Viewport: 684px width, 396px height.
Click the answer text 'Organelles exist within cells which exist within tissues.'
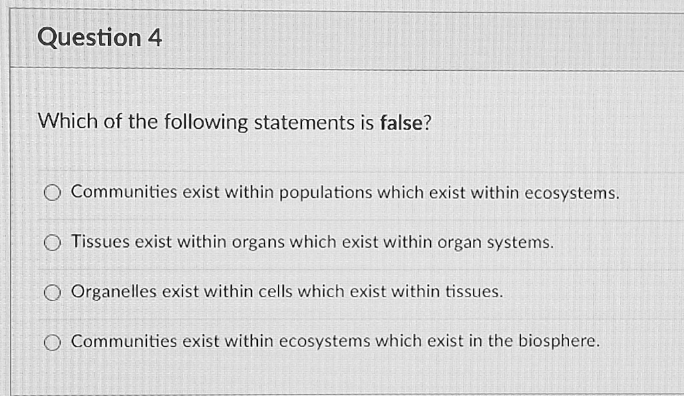tap(287, 292)
